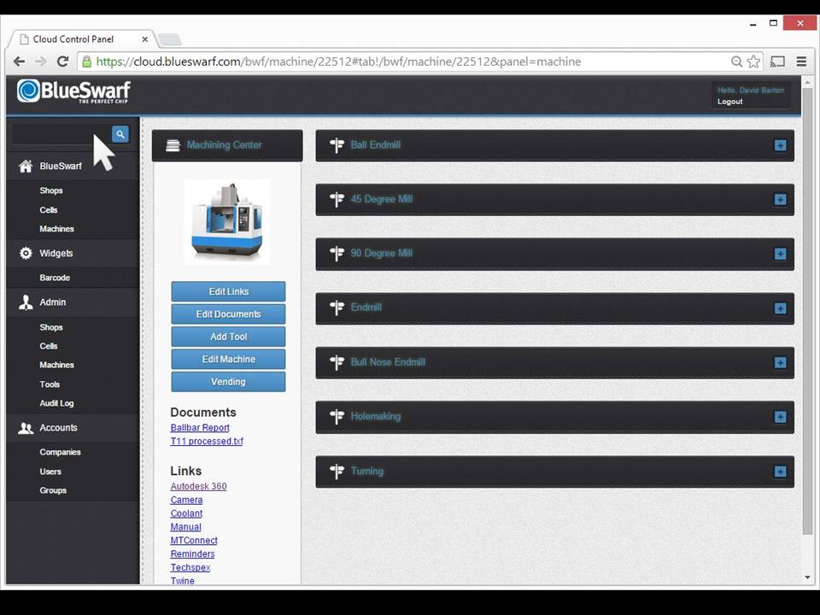The height and width of the screenshot is (615, 820).
Task: Click the Widgets gear icon
Action: pos(26,253)
